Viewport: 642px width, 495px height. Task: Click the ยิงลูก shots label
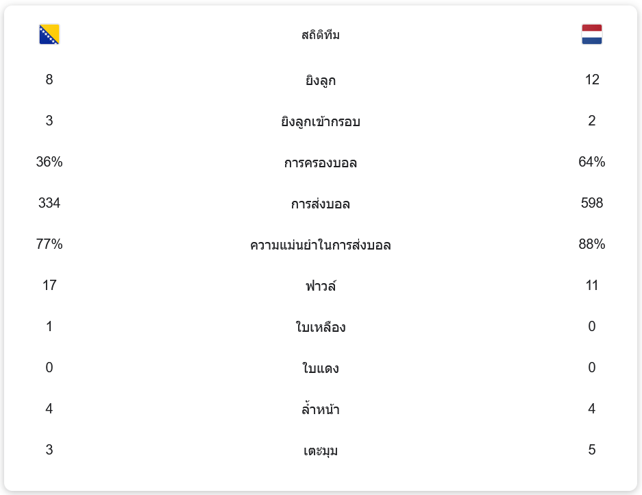[x=321, y=80]
